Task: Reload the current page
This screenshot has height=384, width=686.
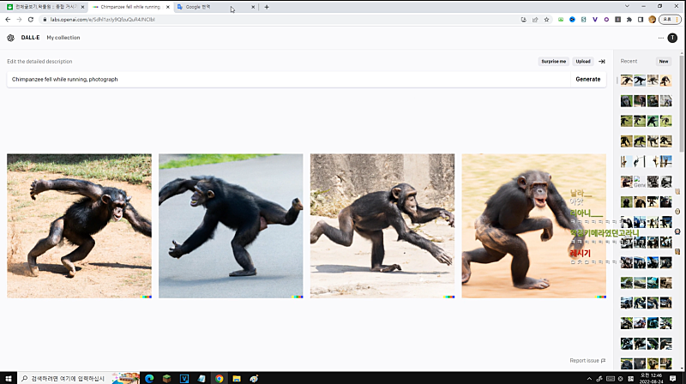Action: coord(31,20)
